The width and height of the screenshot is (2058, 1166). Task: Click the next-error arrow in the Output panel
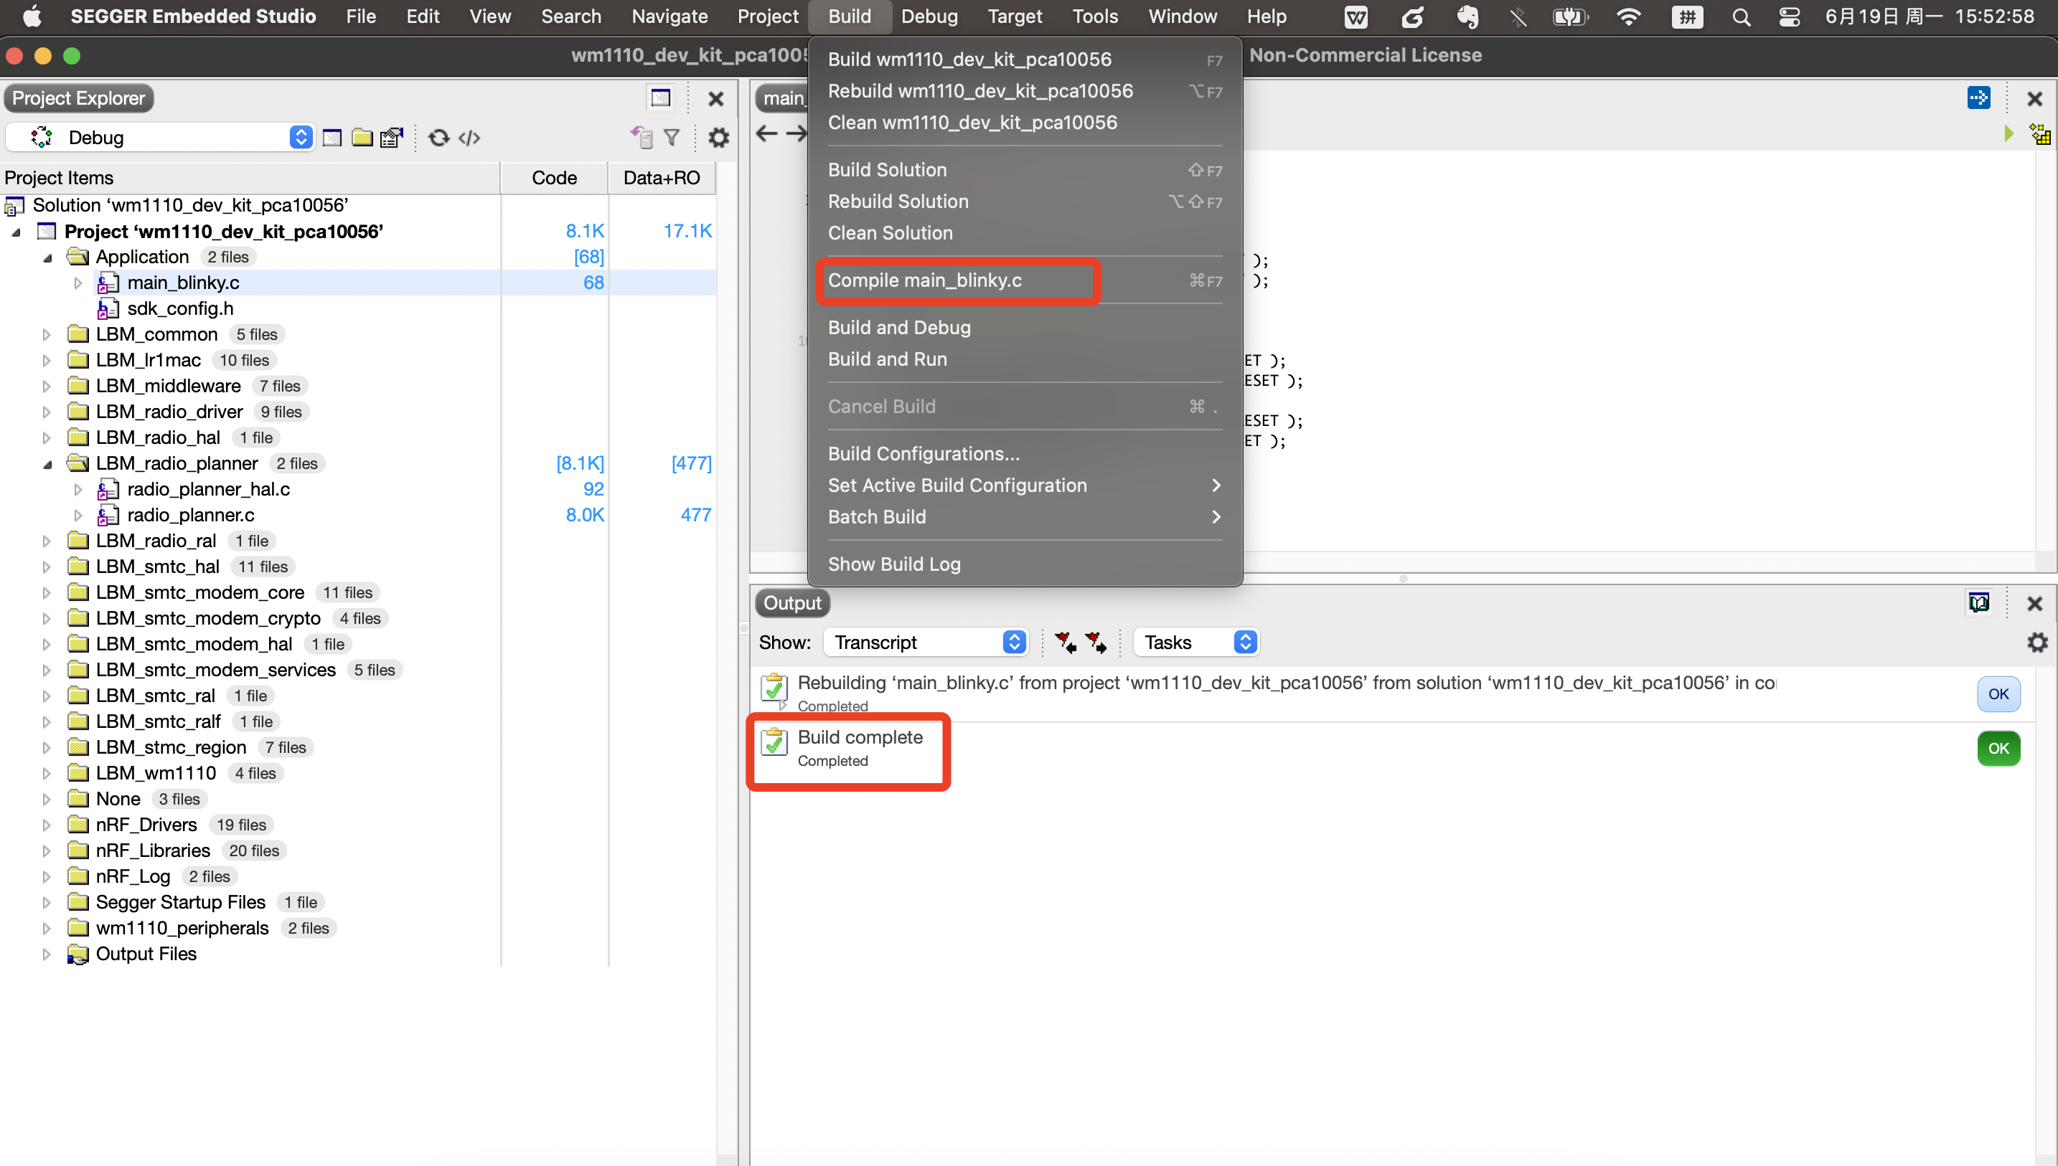pyautogui.click(x=1096, y=642)
